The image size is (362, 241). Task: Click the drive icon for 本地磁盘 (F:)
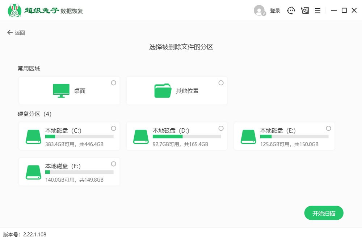tap(34, 172)
